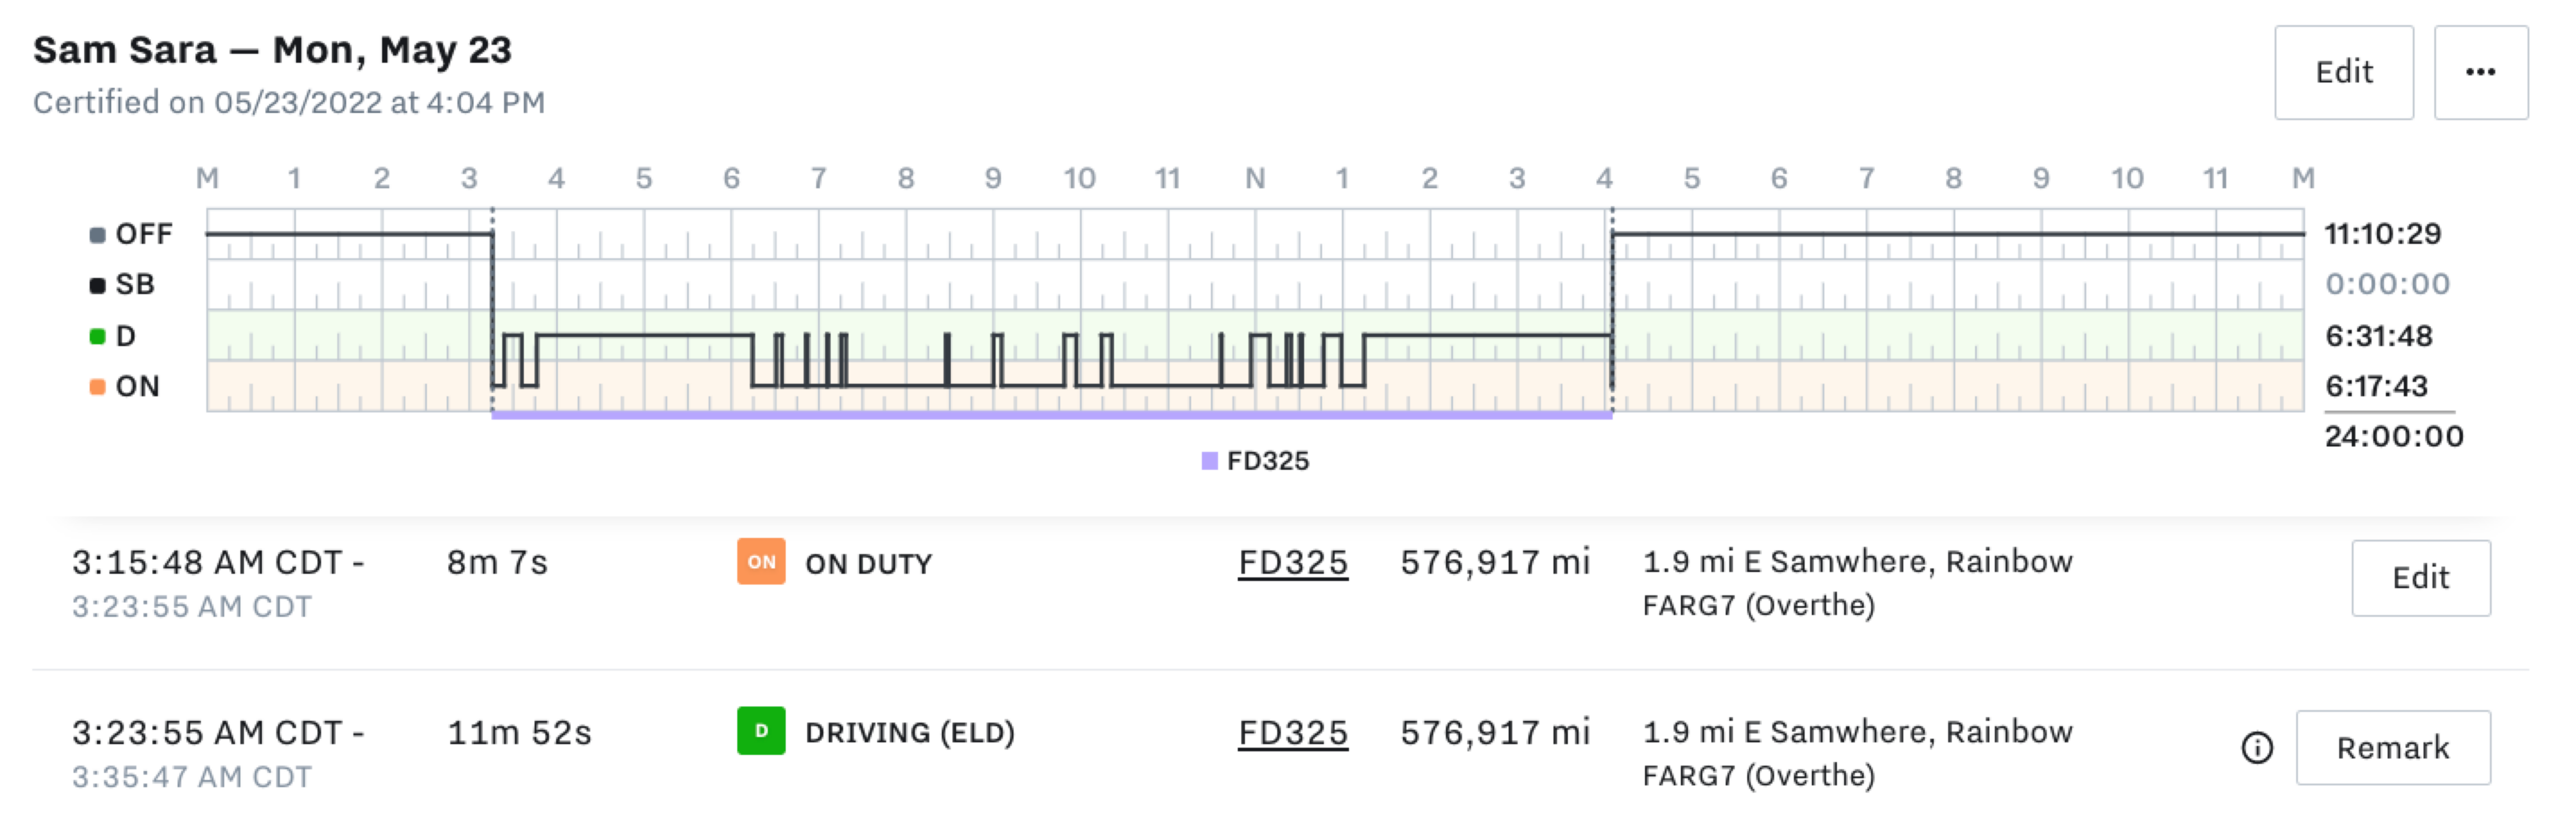The width and height of the screenshot is (2576, 832).
Task: Click the SB total 0:00:00
Action: (x=2387, y=284)
